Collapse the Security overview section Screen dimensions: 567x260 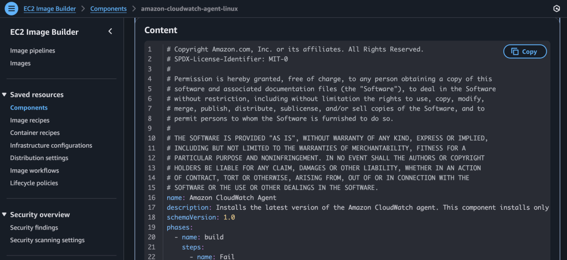pyautogui.click(x=4, y=215)
